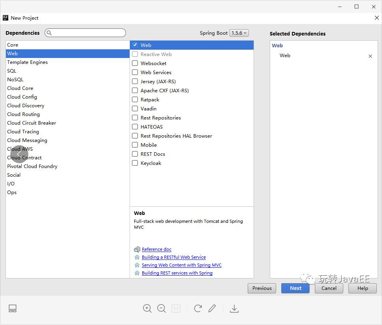
Task: Enable the REST Docs checkbox
Action: 135,154
